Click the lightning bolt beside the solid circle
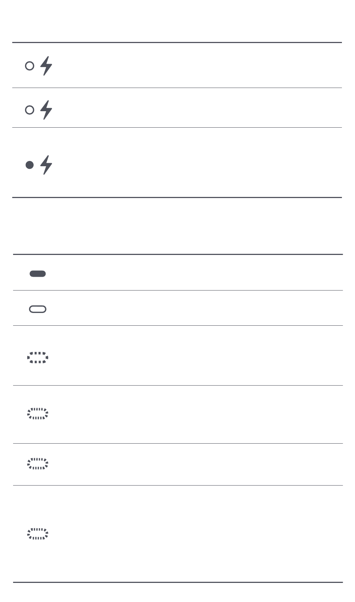The width and height of the screenshot is (355, 602). pos(46,165)
